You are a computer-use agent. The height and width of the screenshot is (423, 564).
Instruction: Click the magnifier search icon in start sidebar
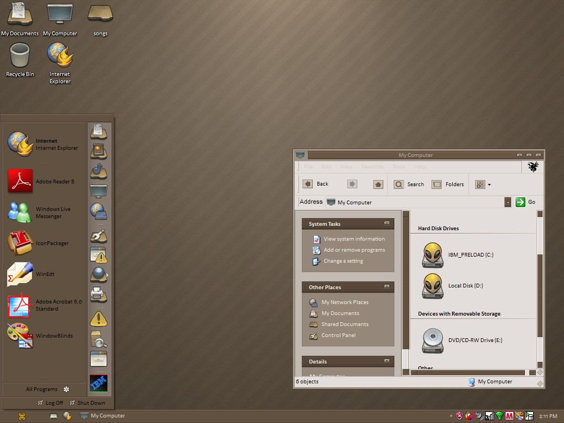[x=99, y=339]
